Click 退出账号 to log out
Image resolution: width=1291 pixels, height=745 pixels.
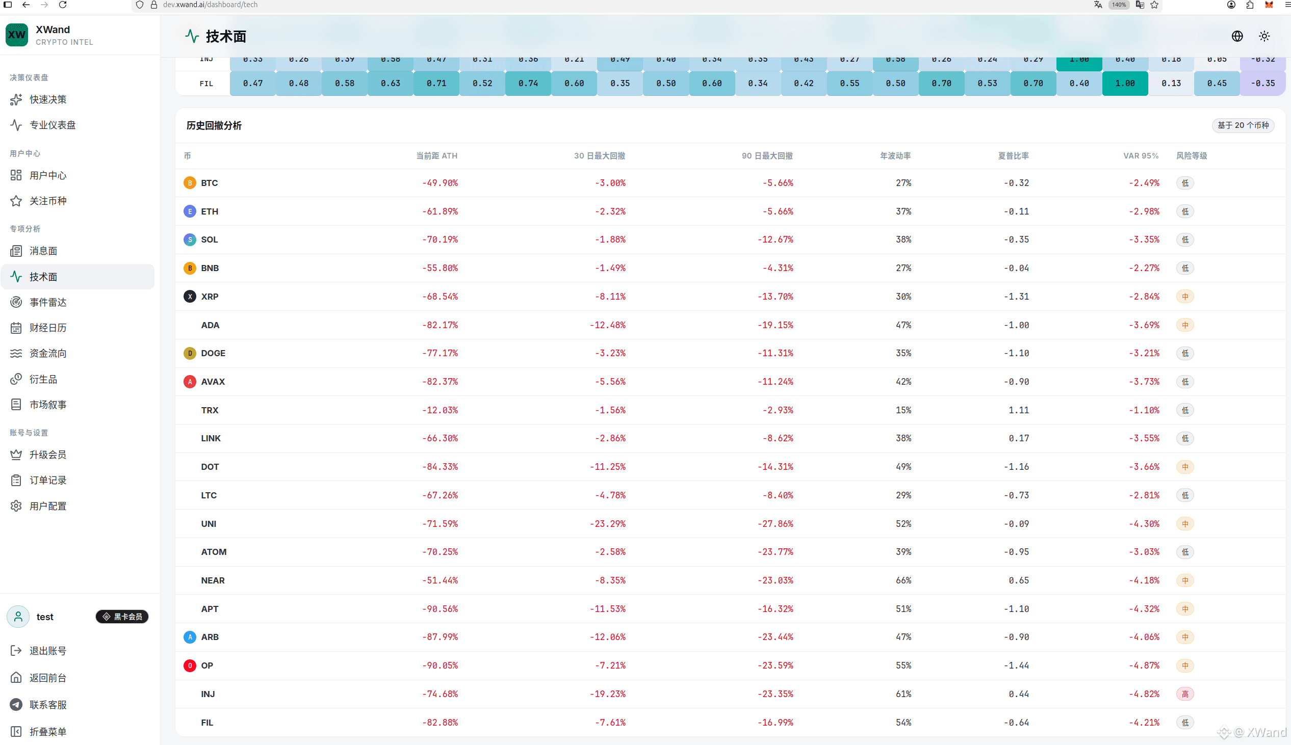pyautogui.click(x=78, y=651)
